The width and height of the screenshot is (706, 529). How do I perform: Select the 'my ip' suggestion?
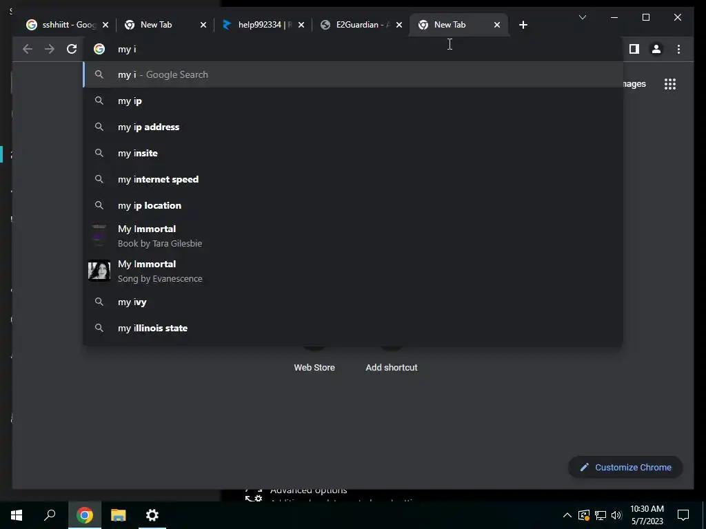click(353, 101)
